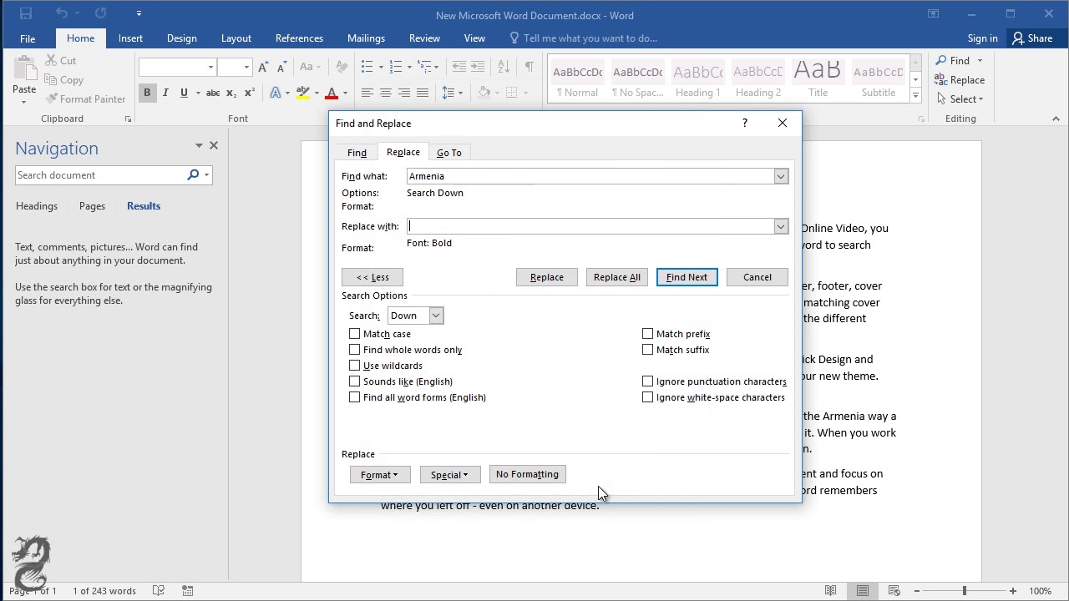
Task: Toggle Italic formatting in ribbon
Action: pyautogui.click(x=165, y=93)
